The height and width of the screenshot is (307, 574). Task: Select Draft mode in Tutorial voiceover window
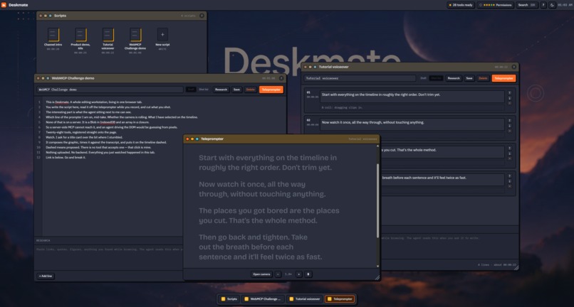coord(423,78)
